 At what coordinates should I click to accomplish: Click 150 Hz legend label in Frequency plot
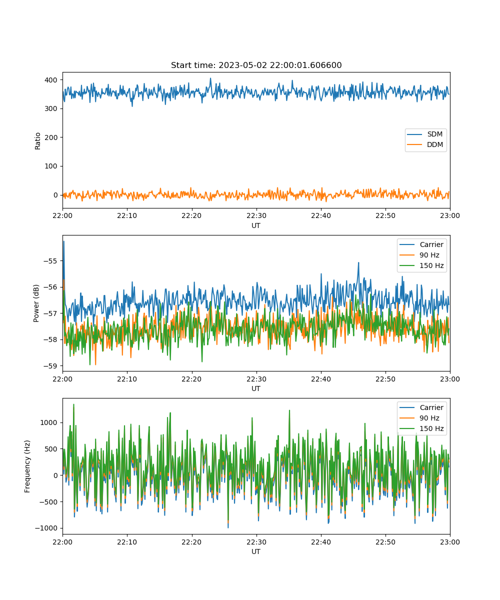tap(431, 428)
